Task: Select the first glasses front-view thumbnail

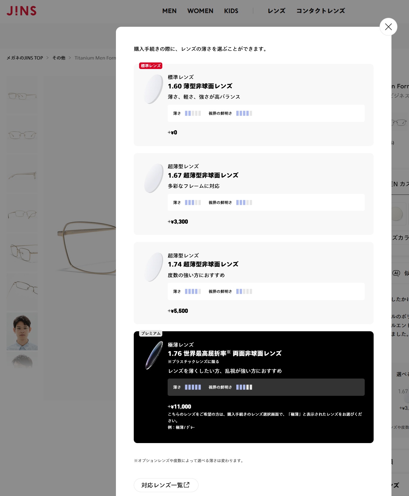Action: pyautogui.click(x=22, y=95)
